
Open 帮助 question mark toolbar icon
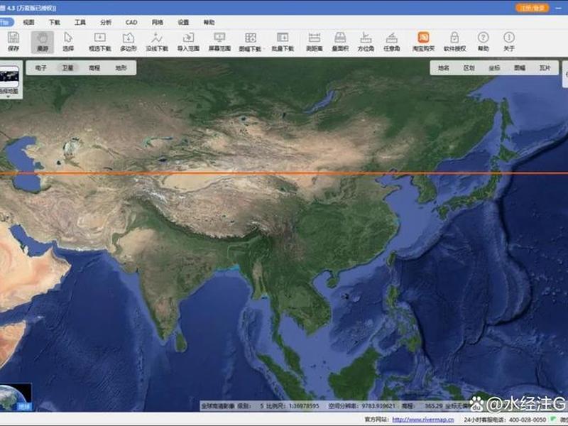(484, 41)
